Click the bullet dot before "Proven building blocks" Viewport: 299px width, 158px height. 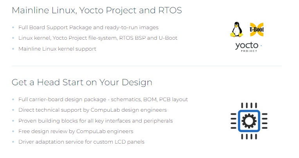pyautogui.click(x=13, y=121)
